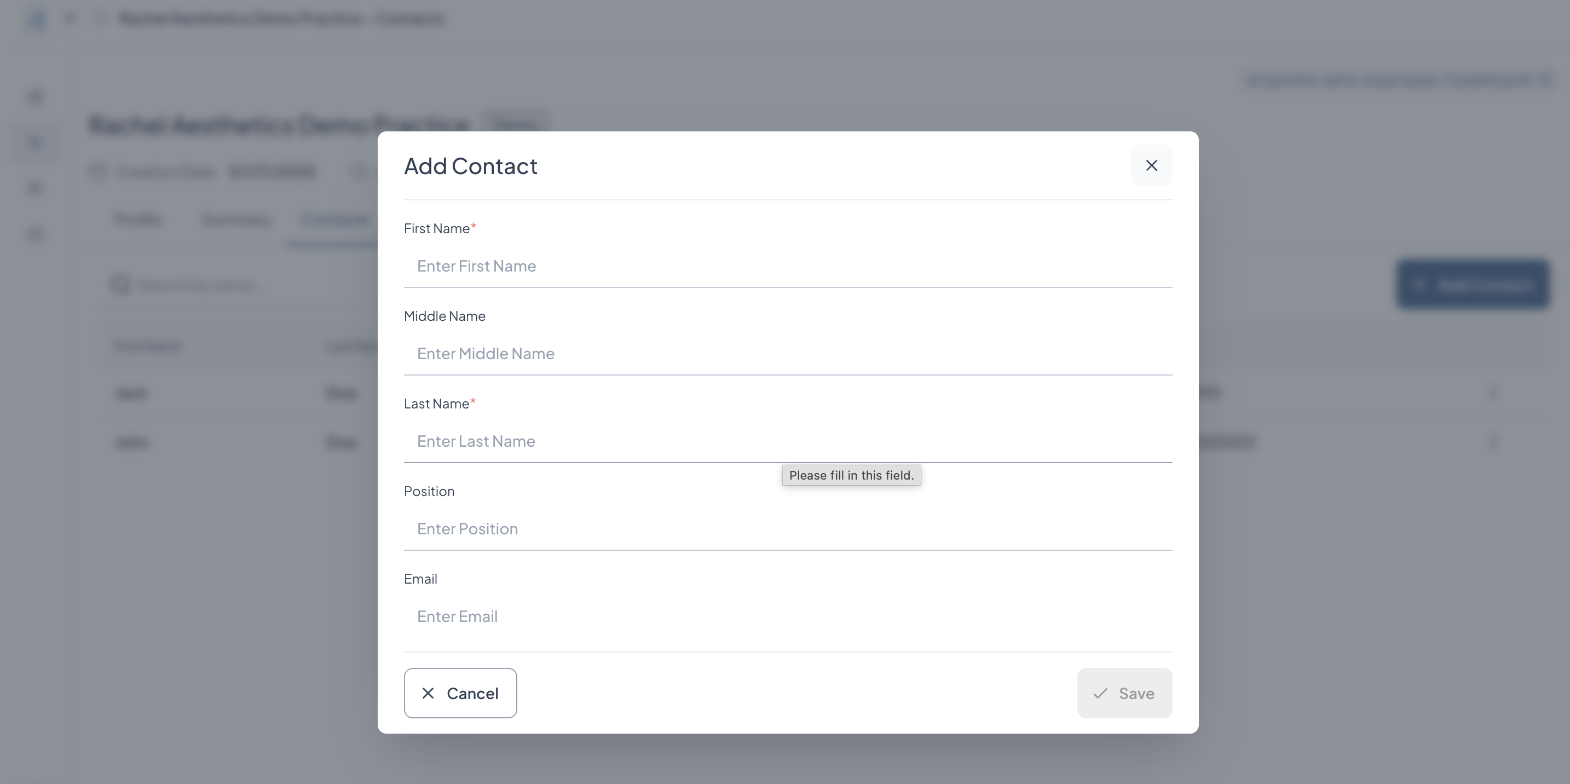Click the app logo in top-left corner
1570x784 pixels.
36,20
